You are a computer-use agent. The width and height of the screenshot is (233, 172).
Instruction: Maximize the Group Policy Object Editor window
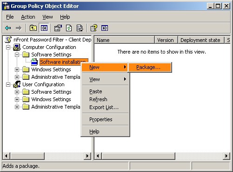218,6
